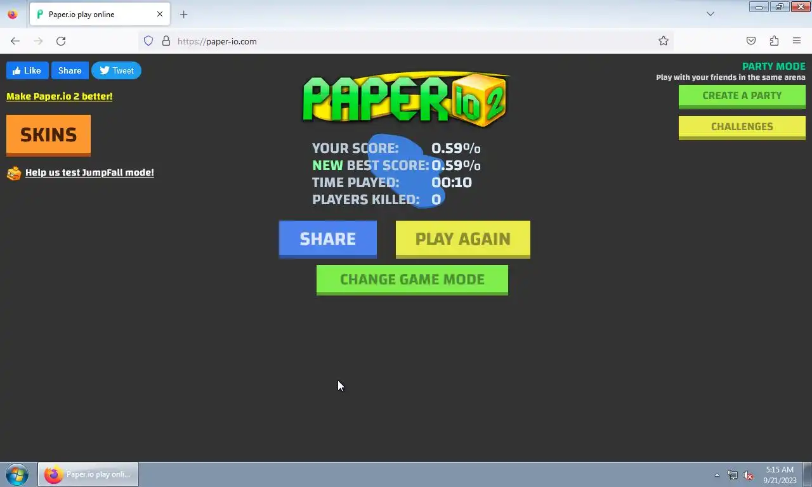The width and height of the screenshot is (812, 487).
Task: Click the NEW BEST SCORE label
Action: pos(370,166)
